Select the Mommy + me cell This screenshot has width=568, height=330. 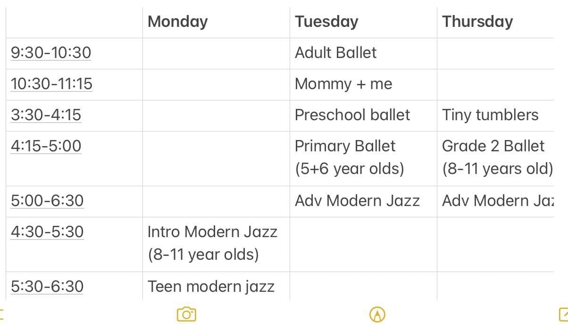(363, 84)
